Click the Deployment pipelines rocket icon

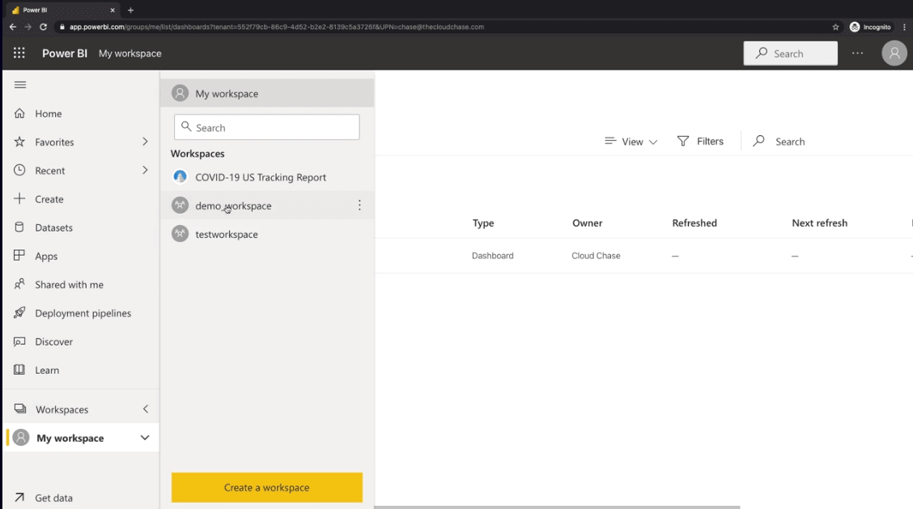(19, 312)
